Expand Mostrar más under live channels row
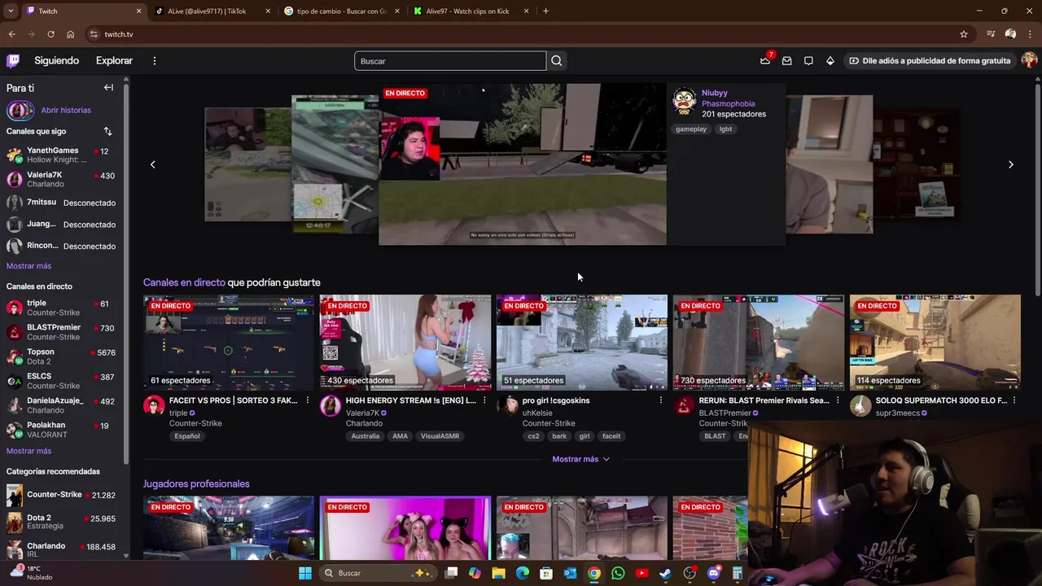Image resolution: width=1042 pixels, height=586 pixels. (580, 459)
